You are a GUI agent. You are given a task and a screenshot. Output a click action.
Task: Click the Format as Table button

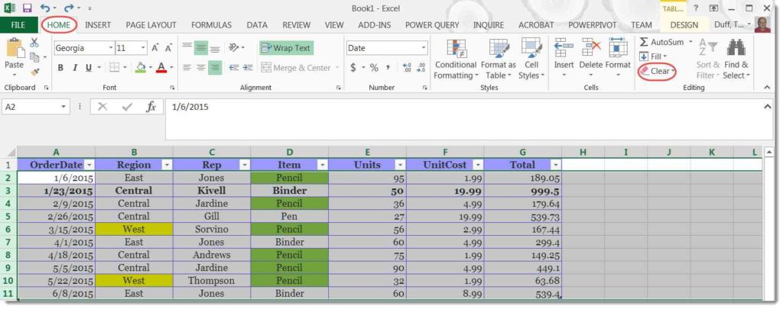coord(499,59)
